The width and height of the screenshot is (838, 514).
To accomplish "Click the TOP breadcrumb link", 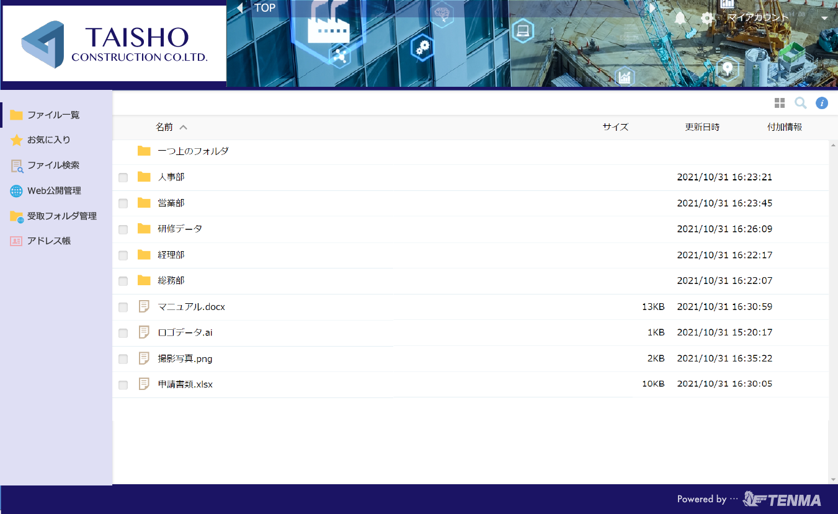I will click(x=265, y=8).
